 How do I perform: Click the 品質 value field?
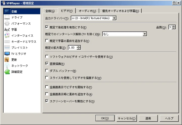[170, 27]
